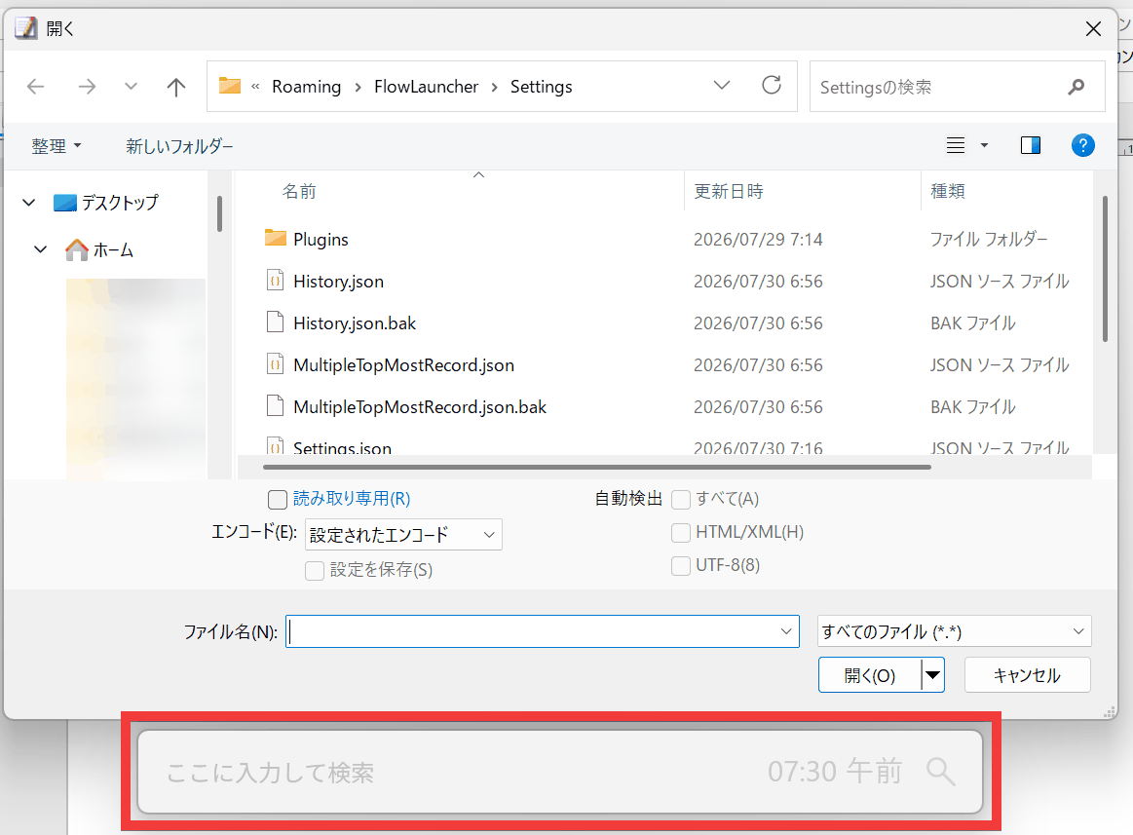Go up one folder level
This screenshot has width=1133, height=835.
click(x=175, y=87)
